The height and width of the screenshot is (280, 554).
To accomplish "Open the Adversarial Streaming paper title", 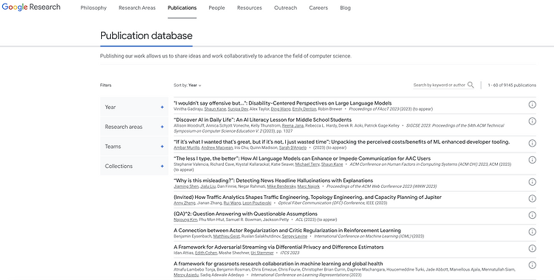I will pos(278,247).
